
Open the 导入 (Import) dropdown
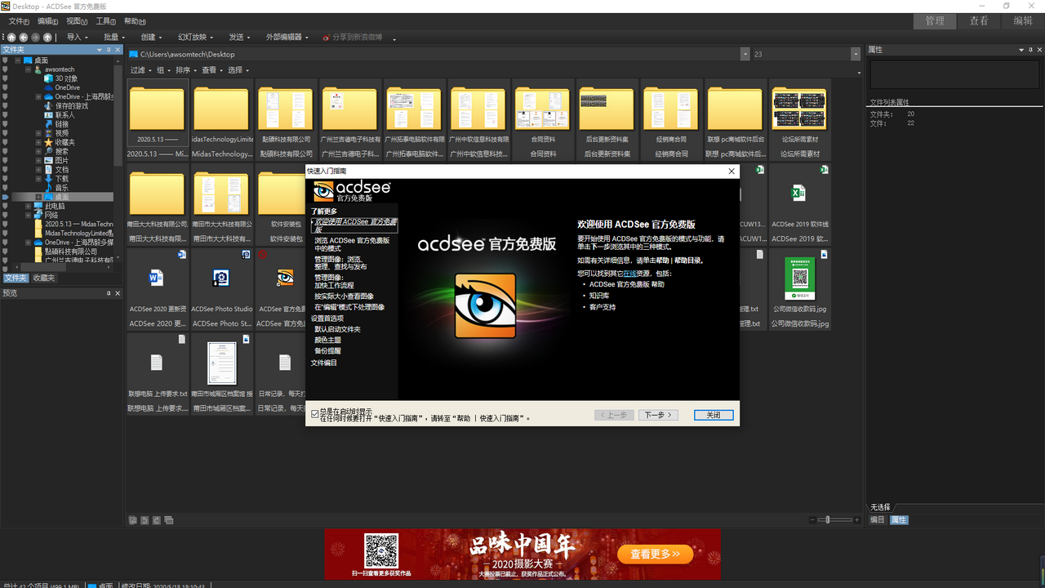[x=76, y=38]
